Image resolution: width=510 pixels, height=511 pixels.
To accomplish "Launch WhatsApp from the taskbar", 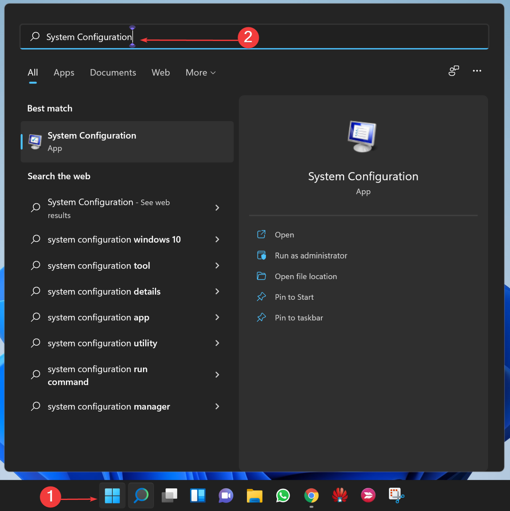I will point(283,496).
